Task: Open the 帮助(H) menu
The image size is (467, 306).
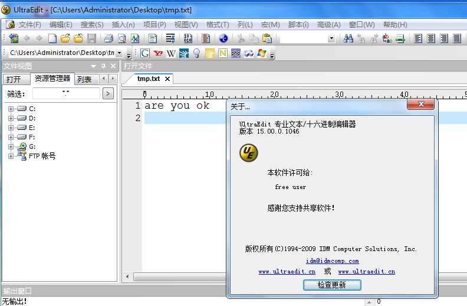Action: pyautogui.click(x=395, y=24)
